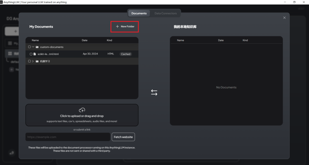Click Kind column header in My Documents
The height and width of the screenshot is (165, 309).
(109, 40)
